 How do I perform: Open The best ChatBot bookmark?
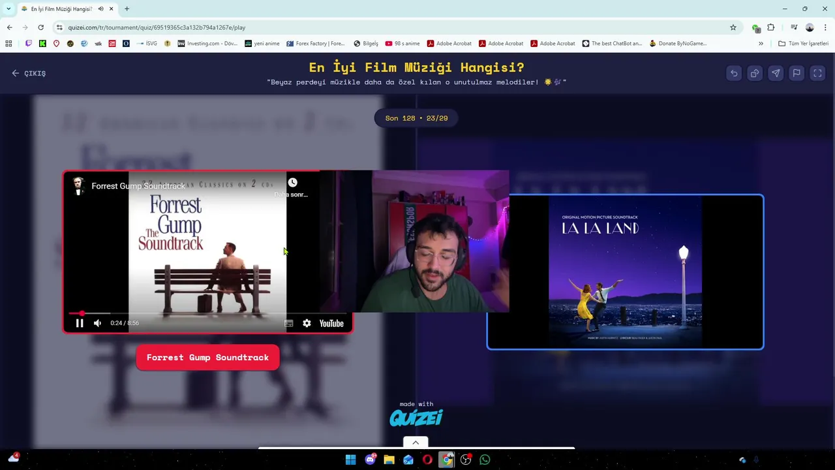pyautogui.click(x=613, y=44)
